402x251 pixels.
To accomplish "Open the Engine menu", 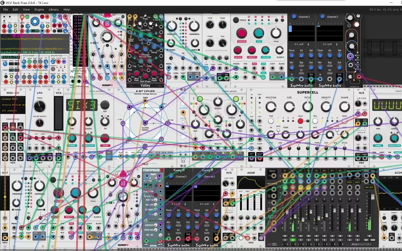I will tap(39, 9).
